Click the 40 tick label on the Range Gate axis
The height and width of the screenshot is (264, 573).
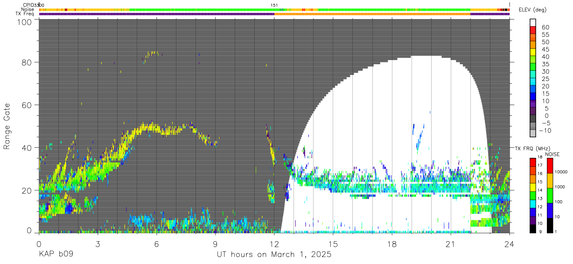coord(27,148)
